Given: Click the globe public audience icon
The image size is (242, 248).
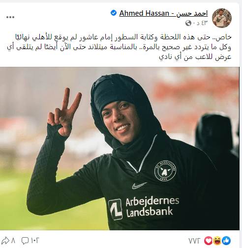Looking at the screenshot, I should click(x=188, y=23).
